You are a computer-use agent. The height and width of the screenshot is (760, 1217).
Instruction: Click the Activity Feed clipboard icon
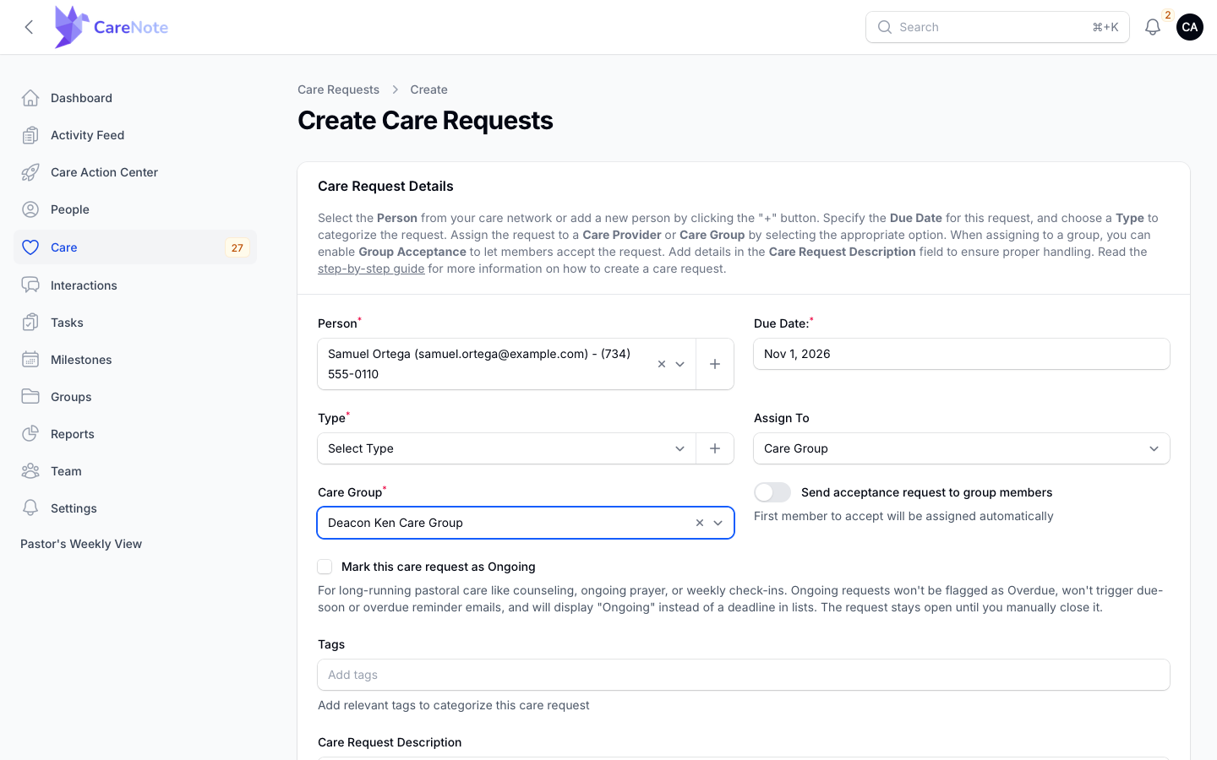[30, 135]
